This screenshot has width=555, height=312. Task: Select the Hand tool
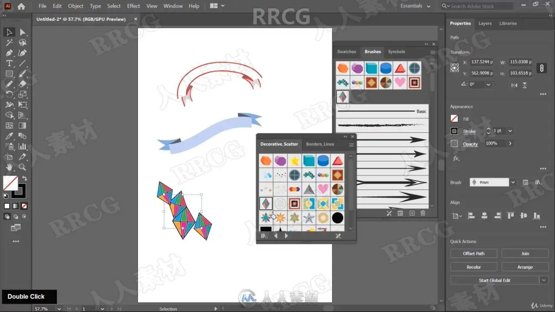[9, 167]
